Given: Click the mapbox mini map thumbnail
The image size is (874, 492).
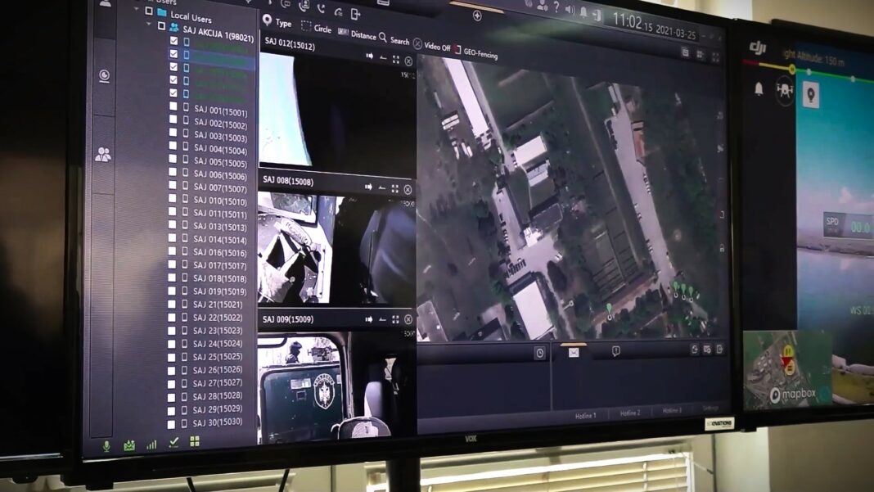Looking at the screenshot, I should (x=787, y=370).
